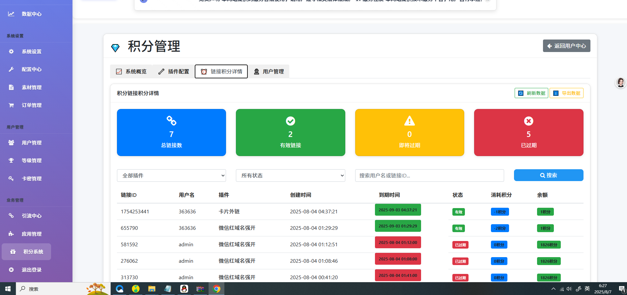Switch to the 系统概览 tab

[131, 71]
